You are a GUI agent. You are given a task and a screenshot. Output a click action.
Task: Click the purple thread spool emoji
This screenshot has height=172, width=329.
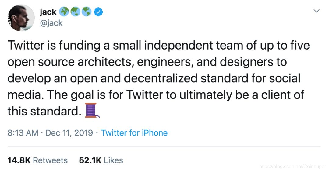(92, 110)
